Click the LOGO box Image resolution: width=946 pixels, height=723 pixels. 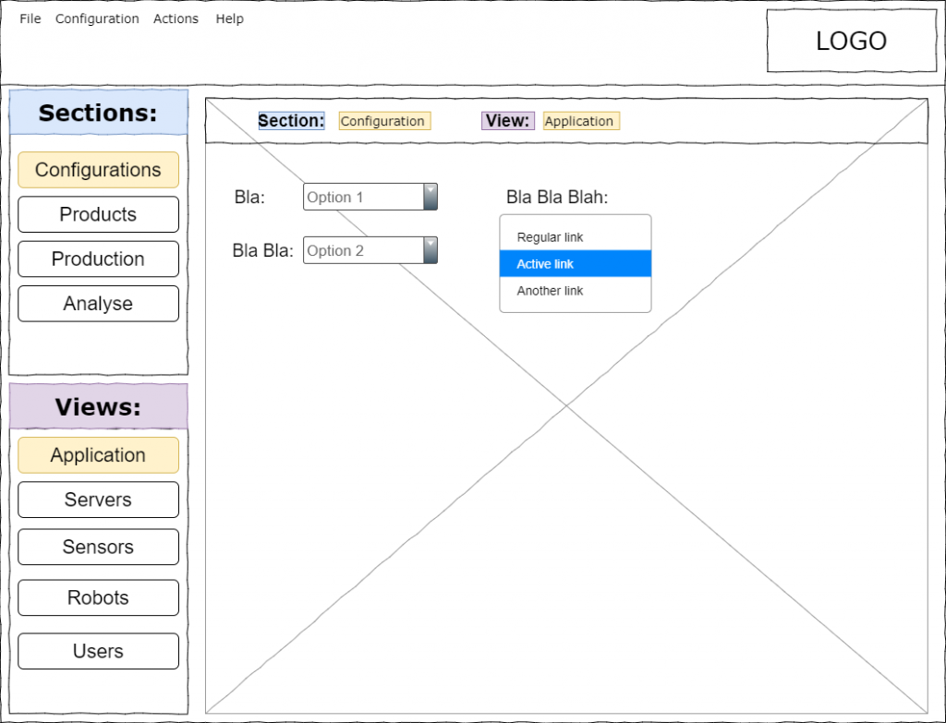(x=850, y=42)
